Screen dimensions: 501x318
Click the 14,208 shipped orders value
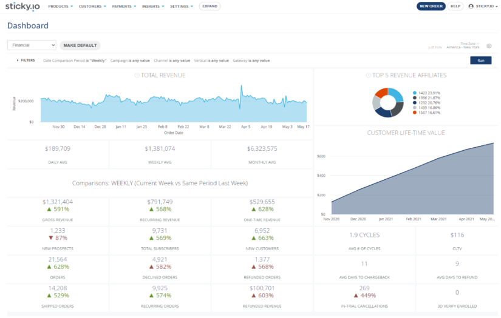click(58, 288)
